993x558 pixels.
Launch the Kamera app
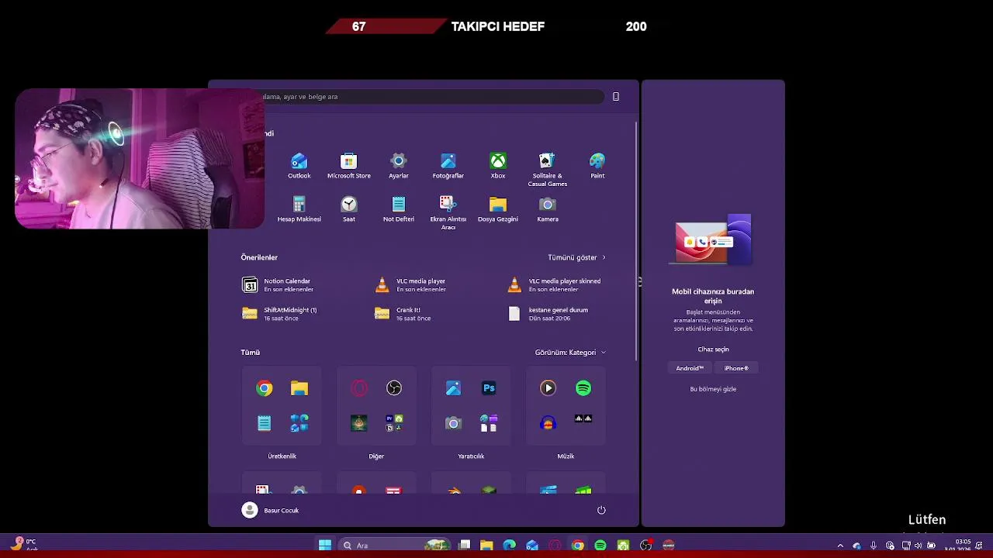pyautogui.click(x=548, y=209)
